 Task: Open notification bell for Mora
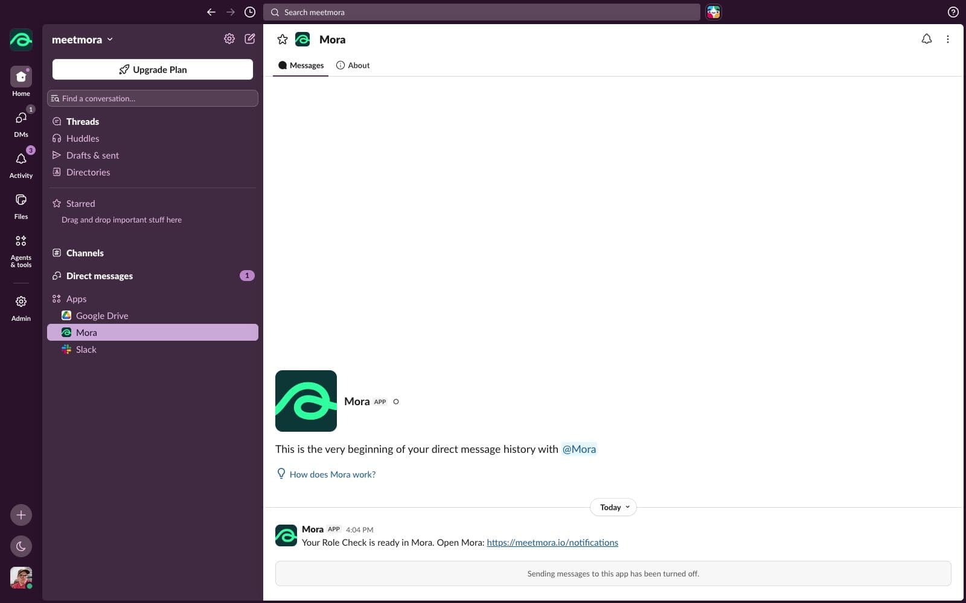tap(927, 39)
